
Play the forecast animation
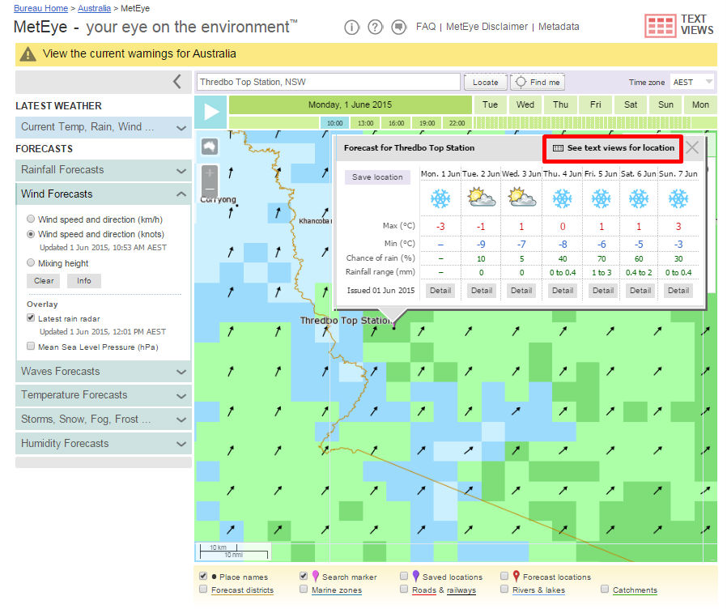pos(210,112)
